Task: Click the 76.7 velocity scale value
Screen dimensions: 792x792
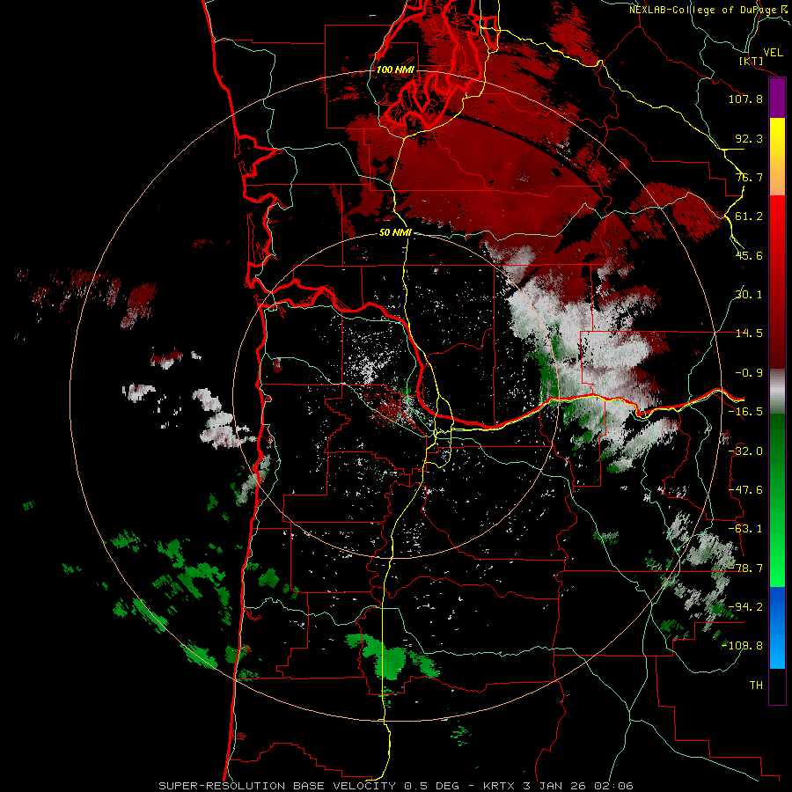Action: [x=749, y=177]
